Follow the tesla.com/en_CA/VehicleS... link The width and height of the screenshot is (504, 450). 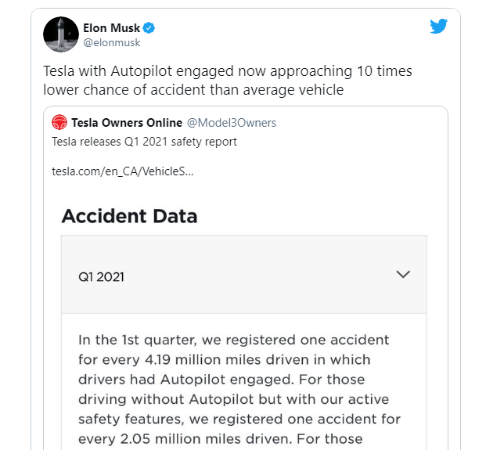(111, 171)
